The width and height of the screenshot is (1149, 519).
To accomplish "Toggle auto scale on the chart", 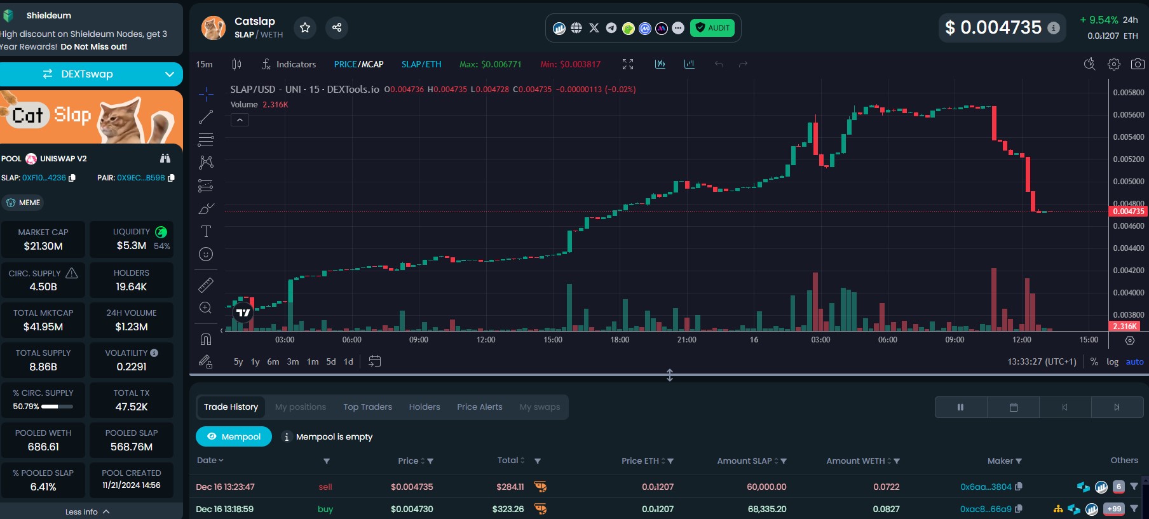I will click(1134, 361).
